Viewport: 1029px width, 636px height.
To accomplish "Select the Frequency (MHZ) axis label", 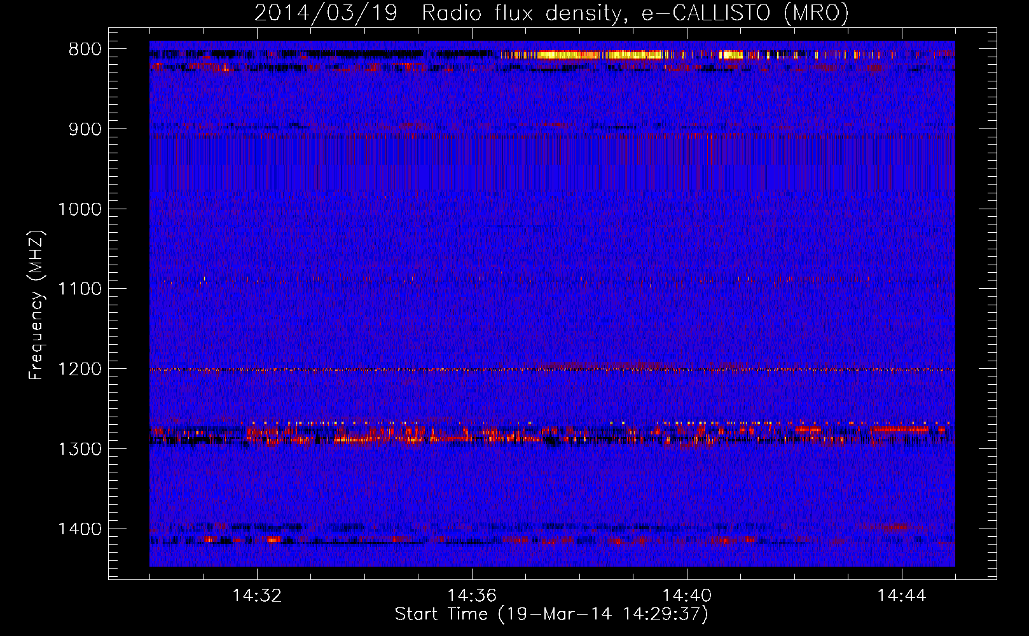I will tap(36, 305).
